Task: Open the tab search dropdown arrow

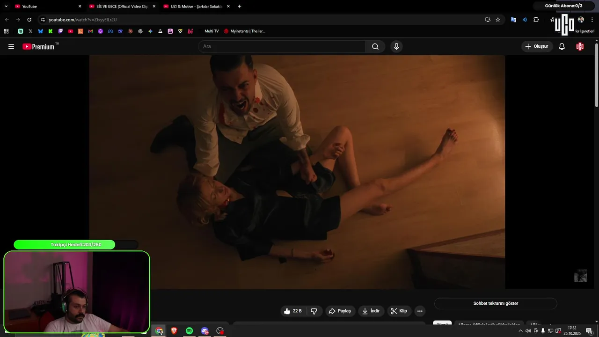Action: 6,6
